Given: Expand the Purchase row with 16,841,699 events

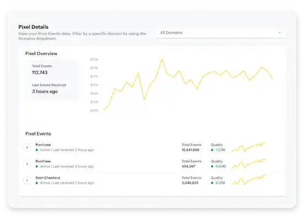Looking at the screenshot, I should tap(27, 147).
